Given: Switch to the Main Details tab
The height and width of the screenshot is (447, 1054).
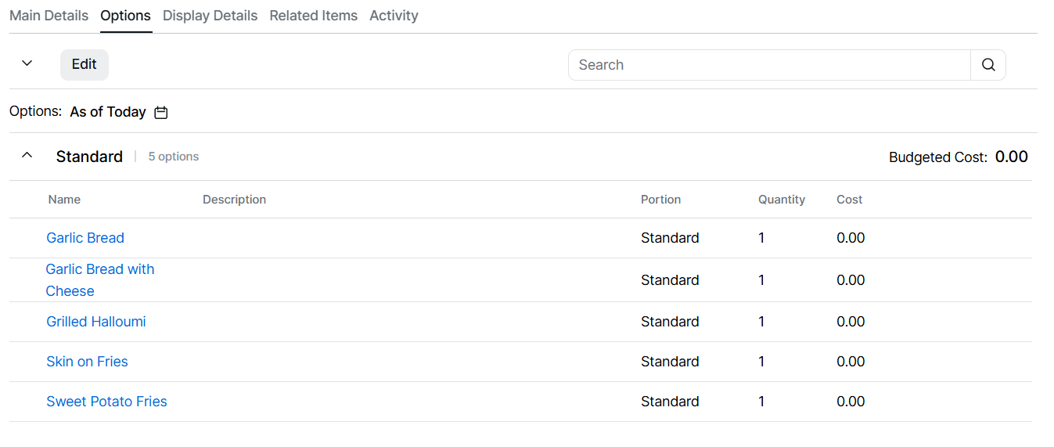Looking at the screenshot, I should 49,16.
